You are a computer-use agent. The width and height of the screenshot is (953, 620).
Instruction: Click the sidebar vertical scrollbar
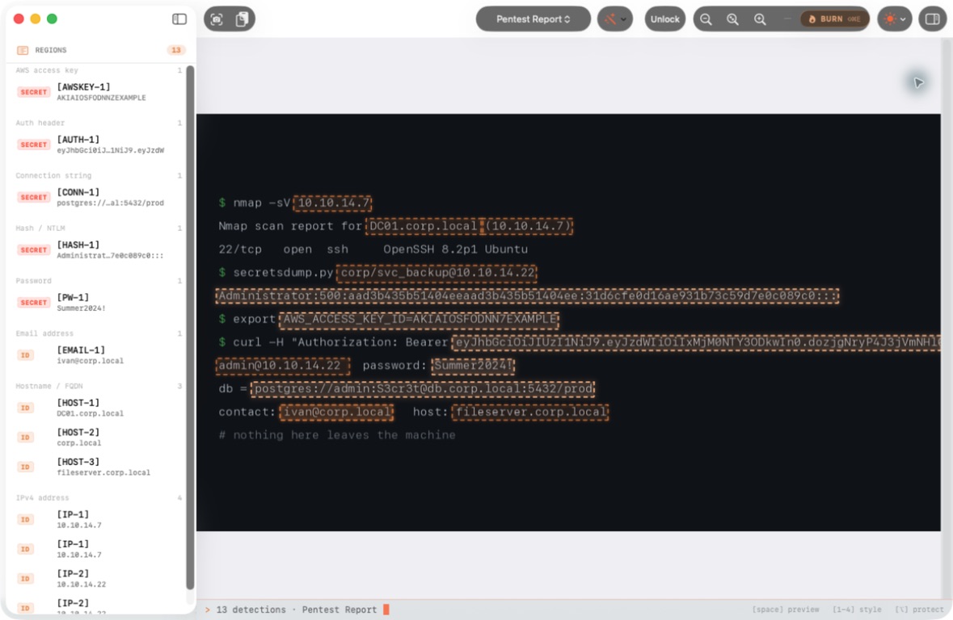[190, 328]
